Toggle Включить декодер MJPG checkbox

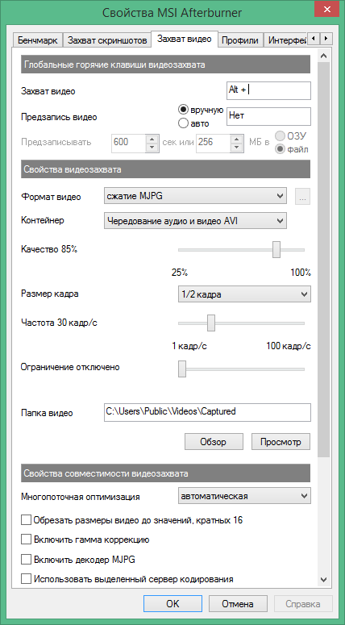point(26,559)
